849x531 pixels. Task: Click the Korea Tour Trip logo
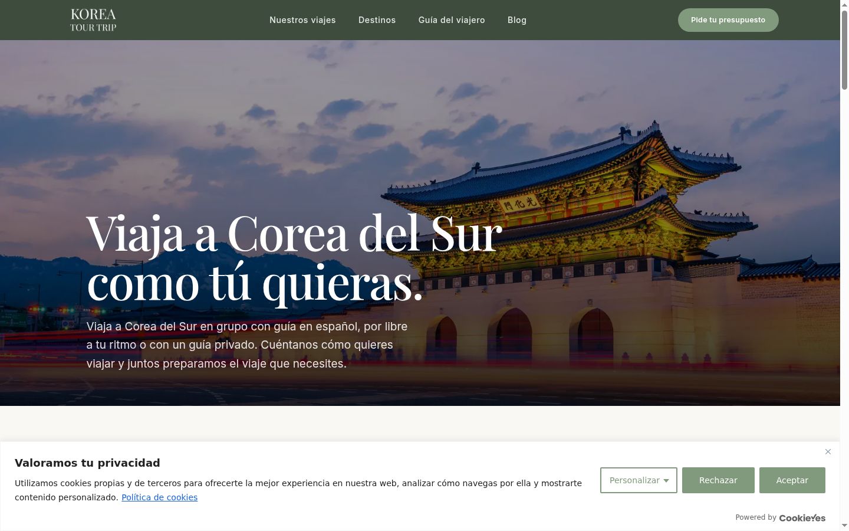[93, 20]
